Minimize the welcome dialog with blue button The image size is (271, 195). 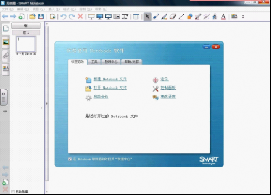[207, 47]
